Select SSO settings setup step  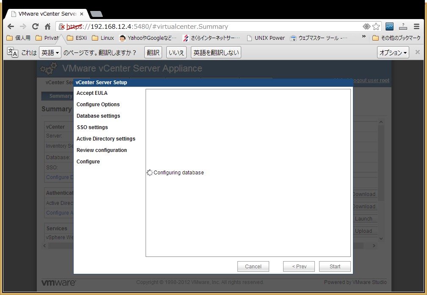[92, 127]
